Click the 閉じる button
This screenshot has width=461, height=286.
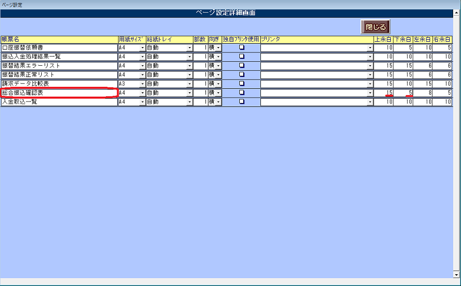[376, 27]
